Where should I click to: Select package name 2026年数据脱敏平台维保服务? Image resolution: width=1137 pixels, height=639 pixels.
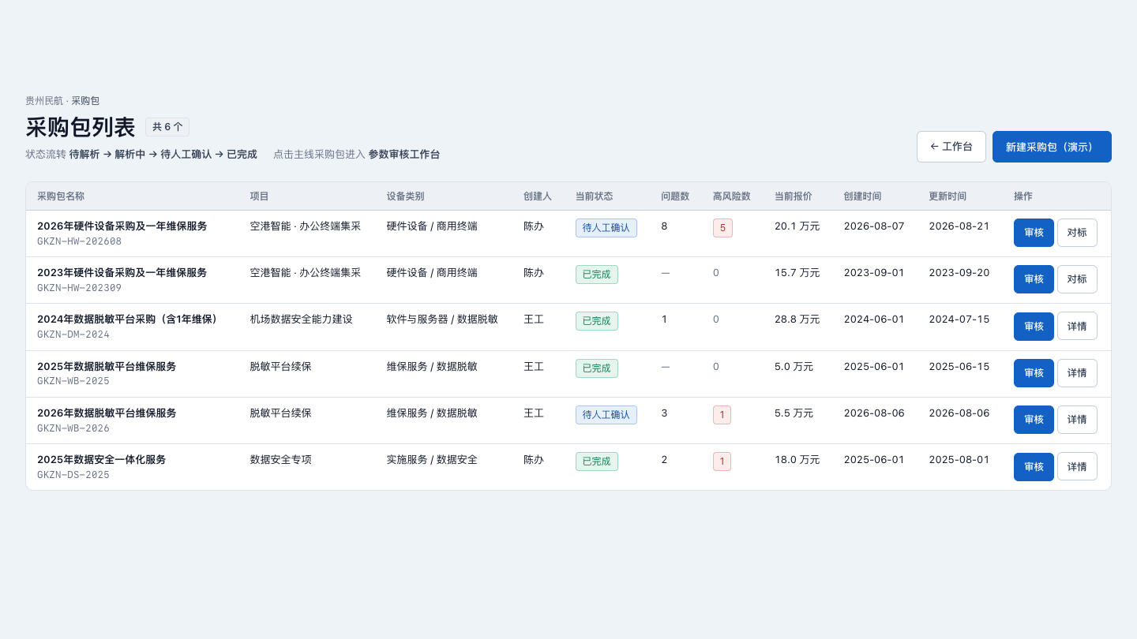[107, 413]
